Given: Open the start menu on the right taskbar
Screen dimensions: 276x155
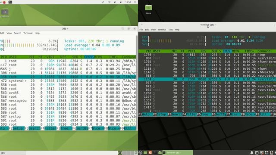Looking at the screenshot, I should (140, 152).
